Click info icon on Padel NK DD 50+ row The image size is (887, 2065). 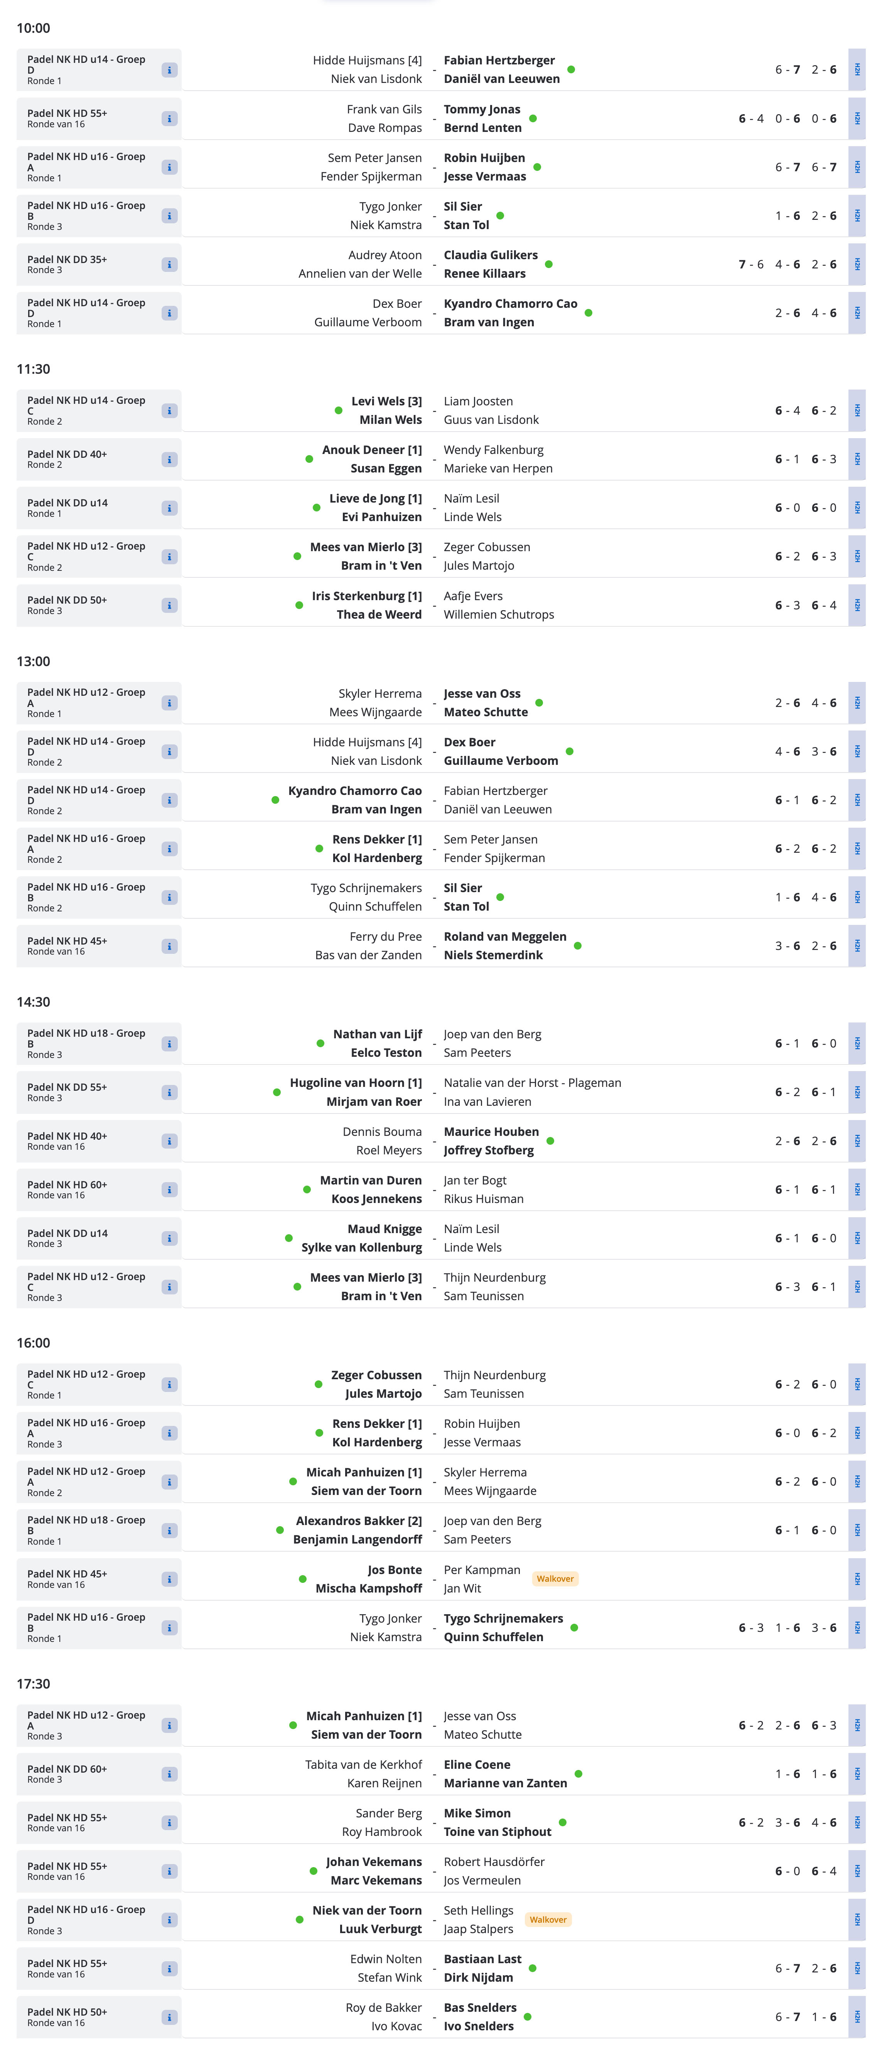[169, 605]
